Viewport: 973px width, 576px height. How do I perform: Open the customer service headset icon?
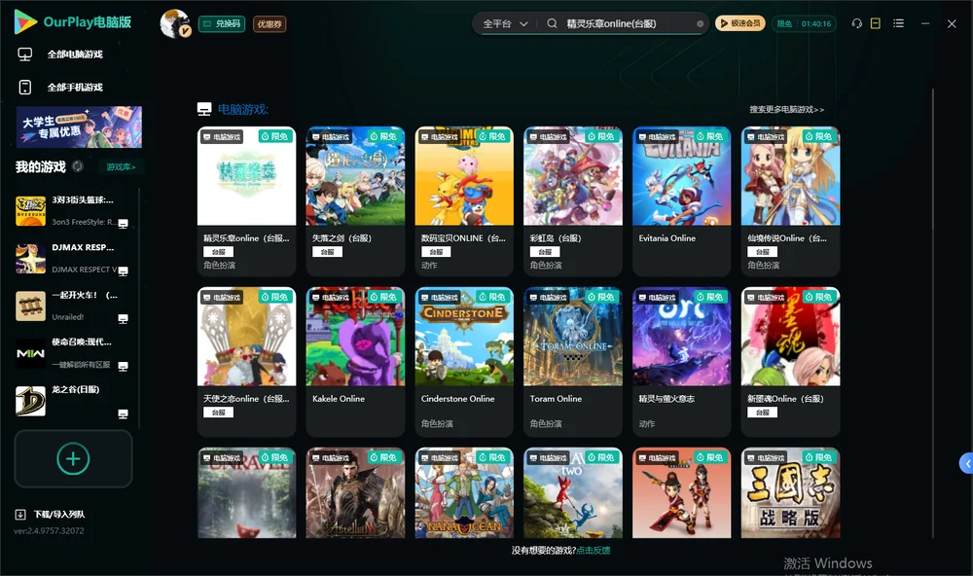click(856, 23)
